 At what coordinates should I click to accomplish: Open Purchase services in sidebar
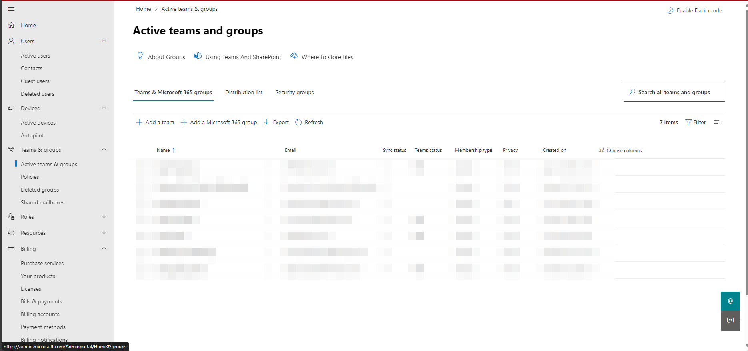coord(42,263)
